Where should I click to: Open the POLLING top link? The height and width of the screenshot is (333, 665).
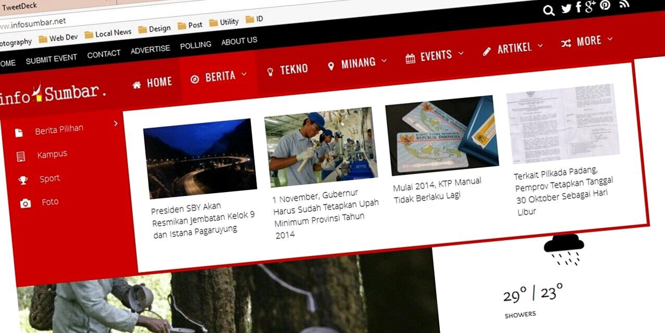click(x=195, y=45)
